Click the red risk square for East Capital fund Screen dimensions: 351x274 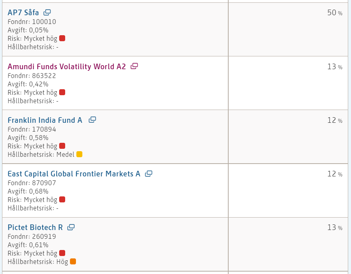click(62, 200)
